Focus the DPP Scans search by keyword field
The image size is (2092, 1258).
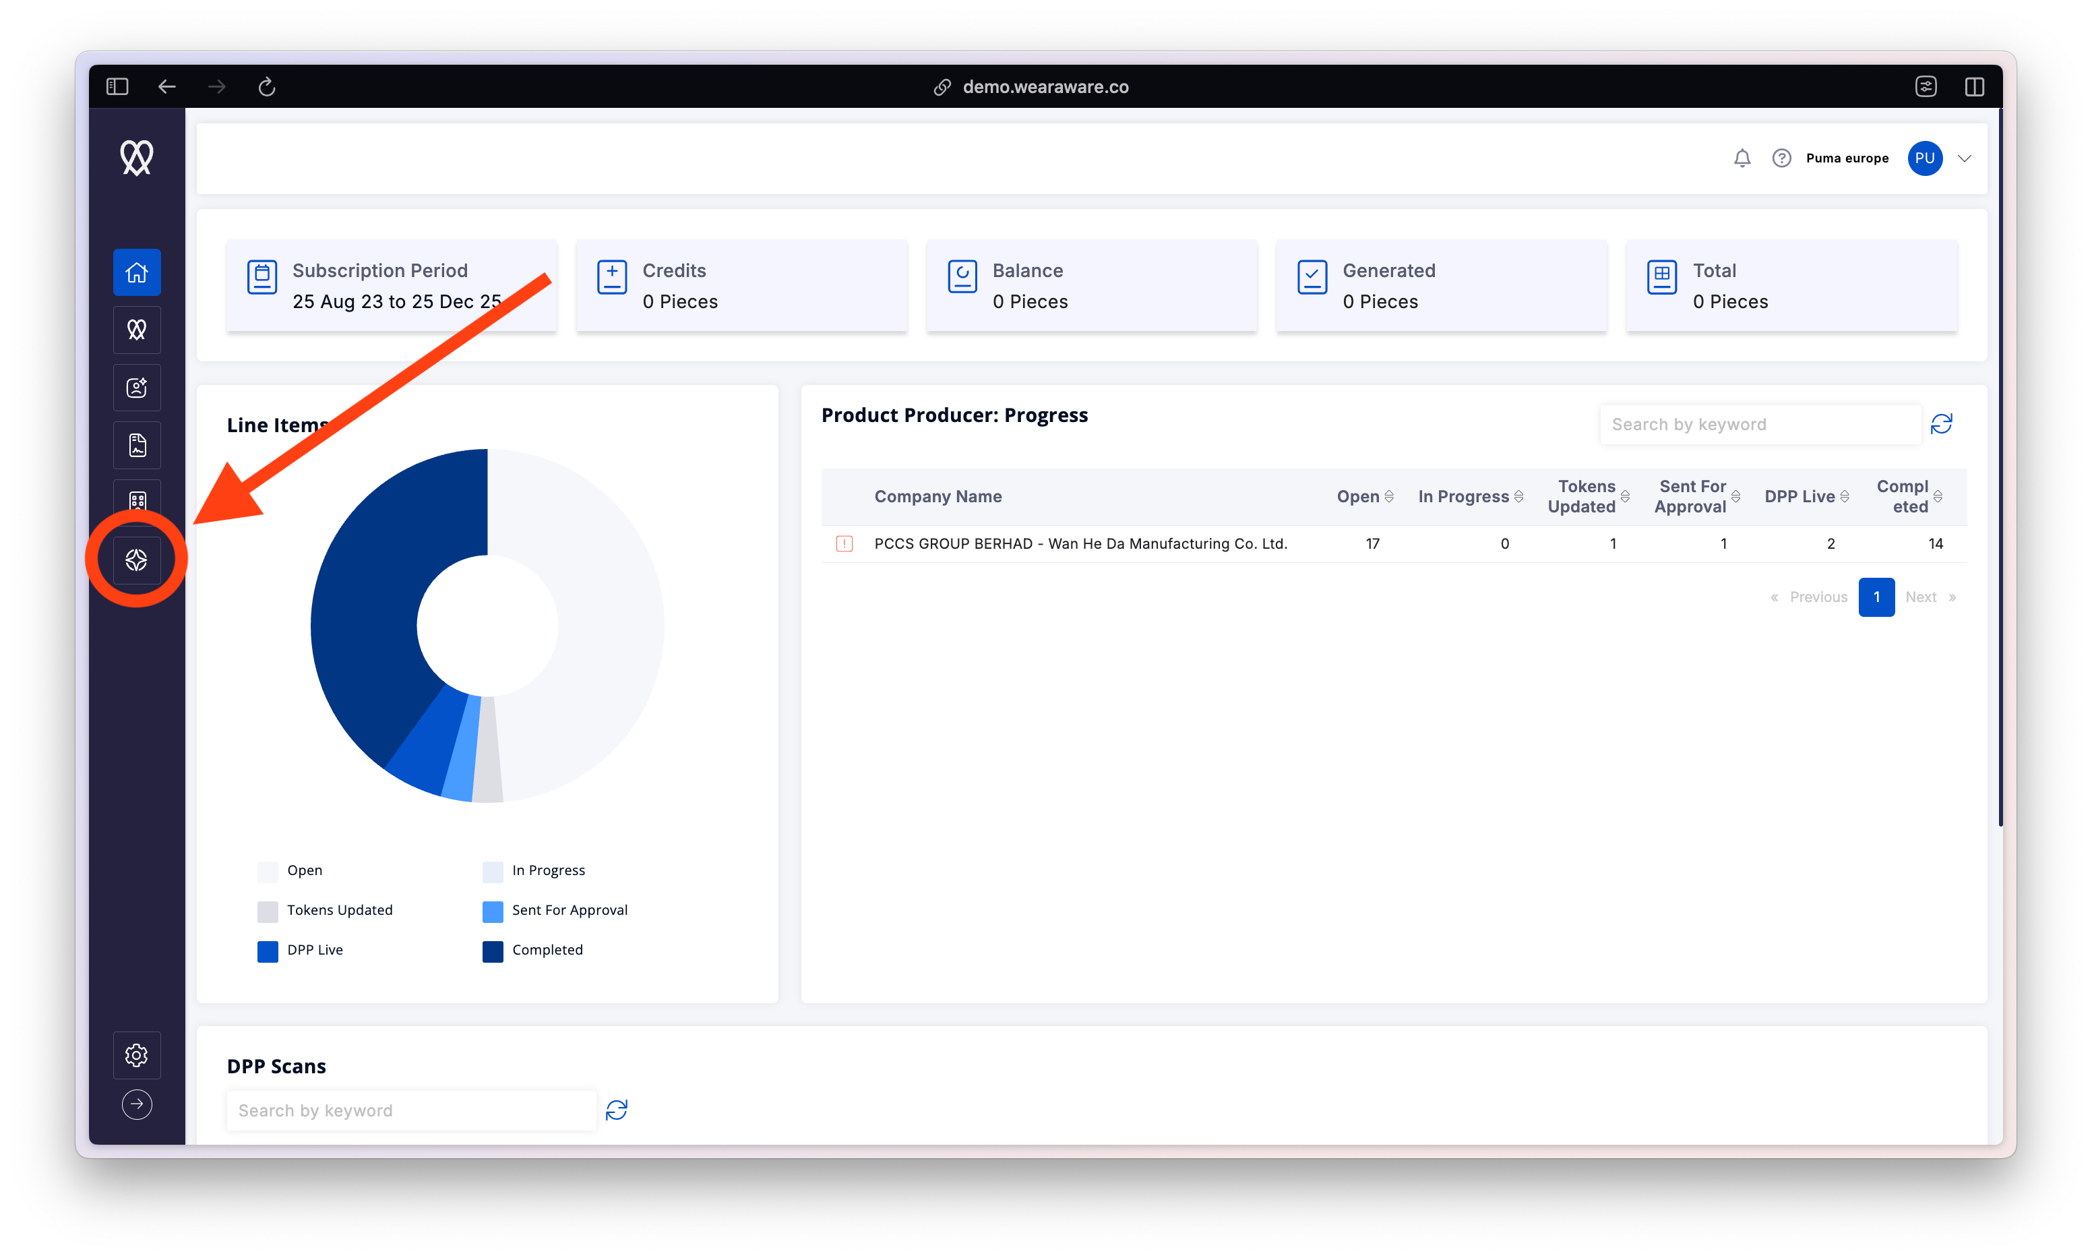[x=411, y=1110]
